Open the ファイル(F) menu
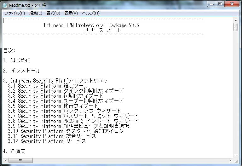Screen dimensions: 242x166 [x=15, y=13]
